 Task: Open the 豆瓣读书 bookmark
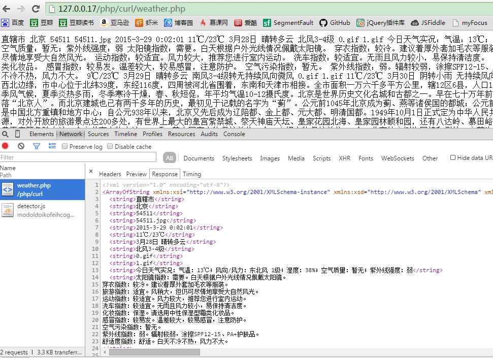pos(76,23)
